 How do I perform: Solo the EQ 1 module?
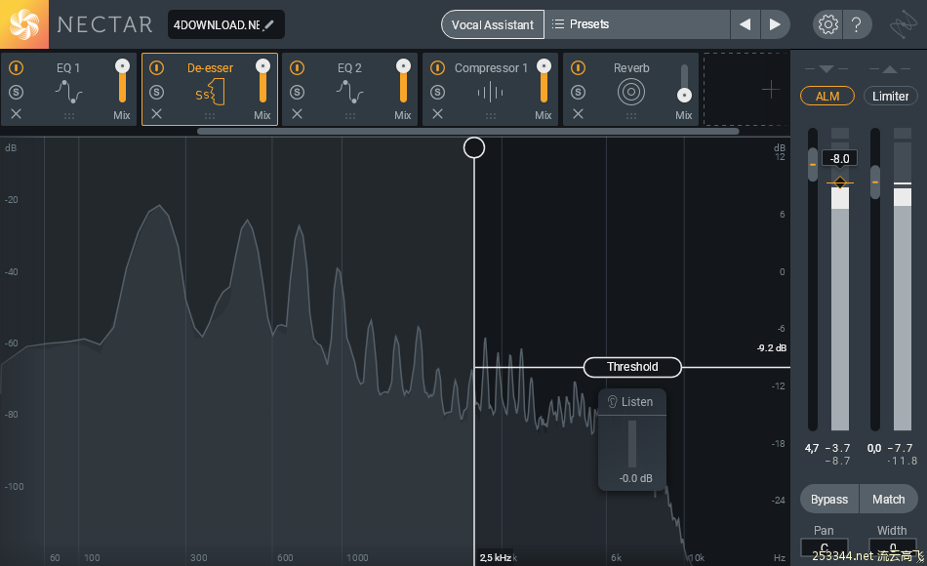coord(16,93)
